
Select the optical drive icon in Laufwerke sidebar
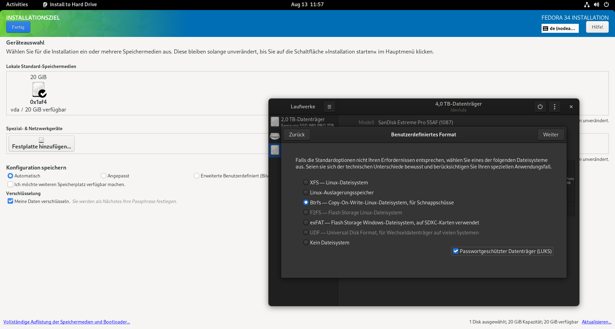coord(275,136)
